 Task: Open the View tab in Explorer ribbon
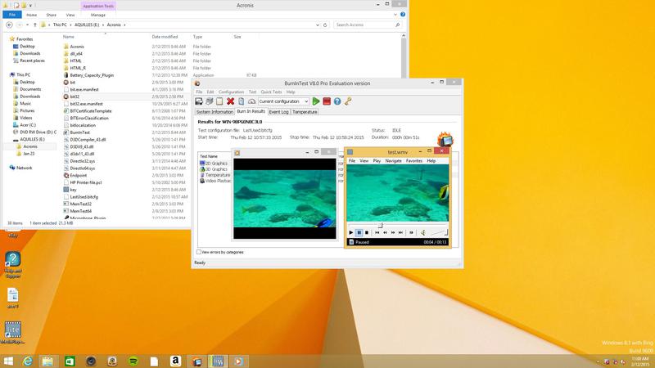click(x=70, y=15)
